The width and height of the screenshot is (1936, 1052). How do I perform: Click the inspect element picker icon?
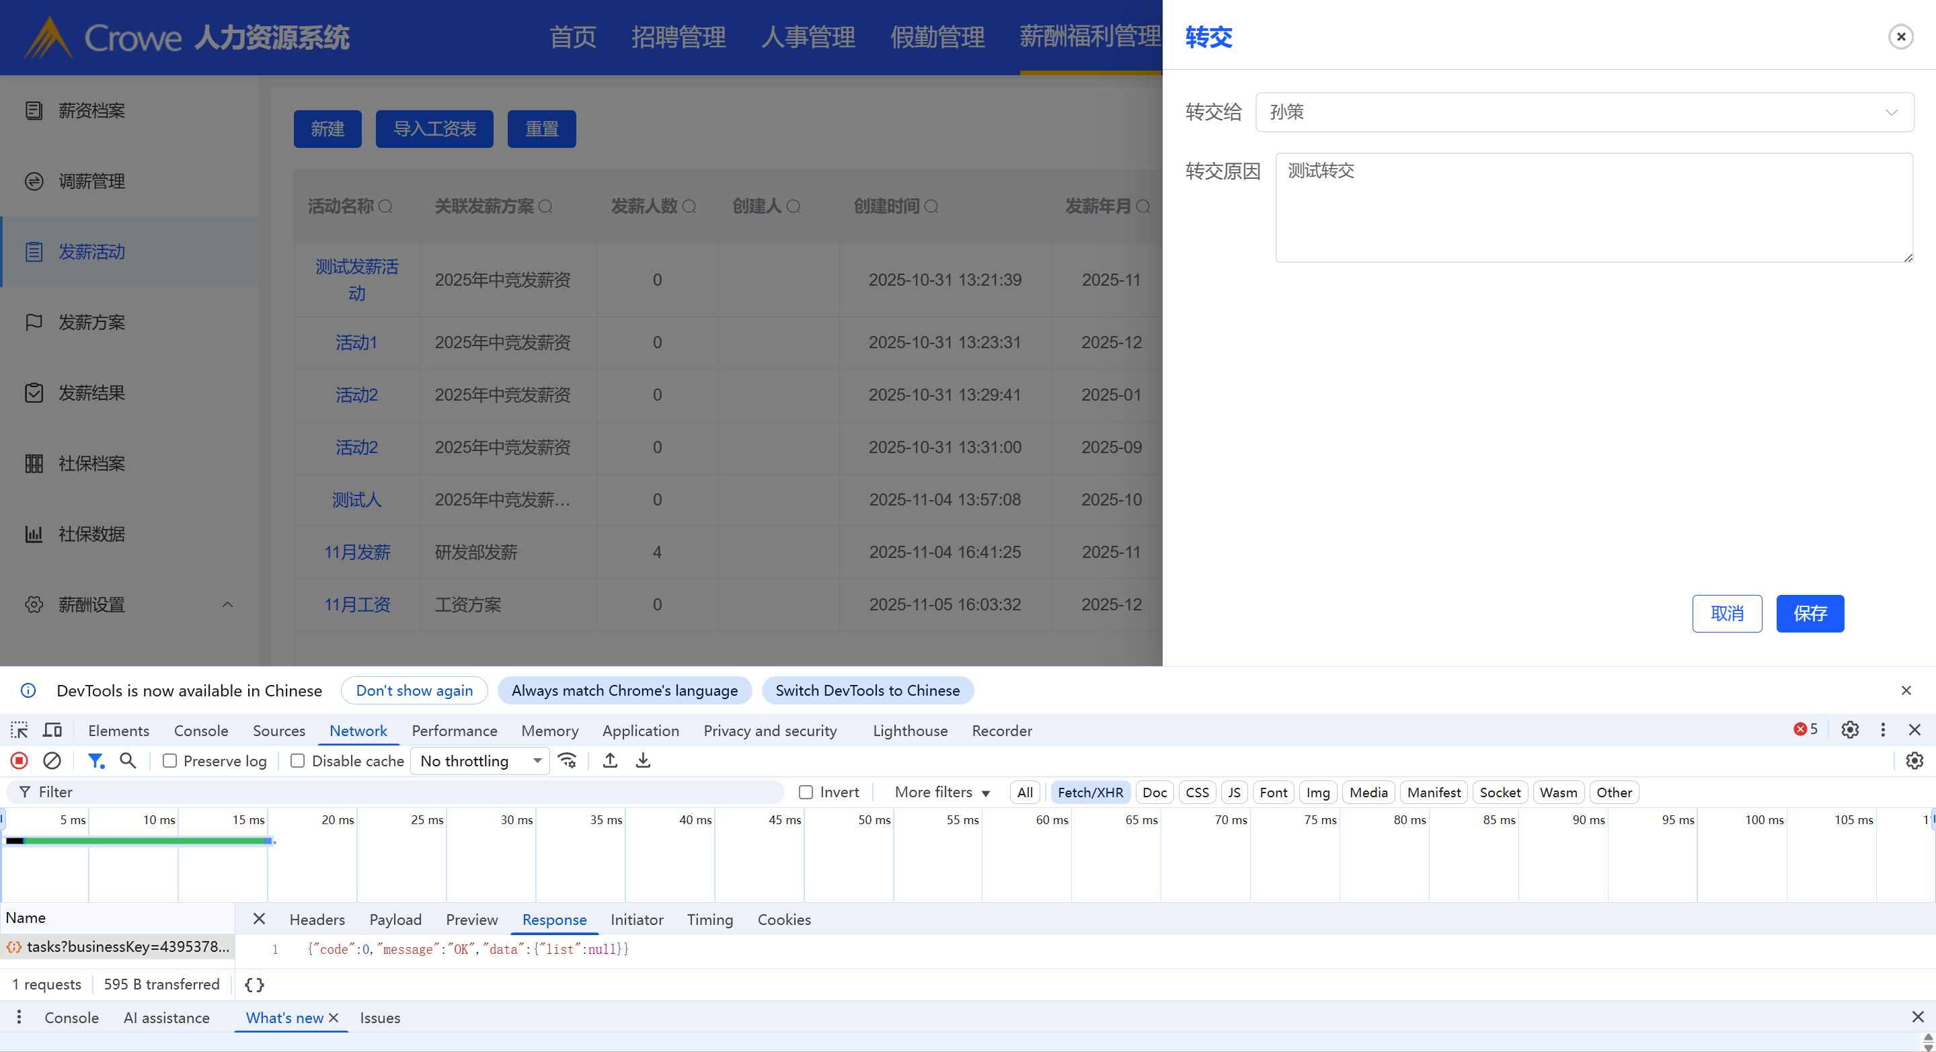coord(19,731)
